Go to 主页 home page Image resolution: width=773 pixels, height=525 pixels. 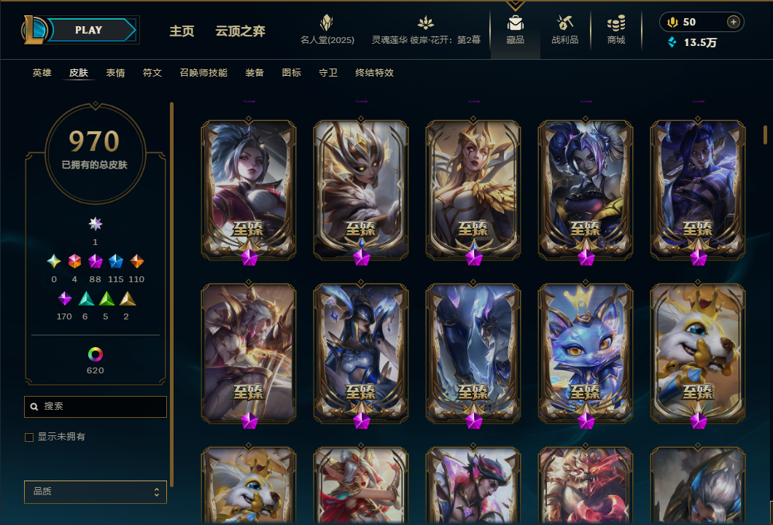pyautogui.click(x=182, y=31)
